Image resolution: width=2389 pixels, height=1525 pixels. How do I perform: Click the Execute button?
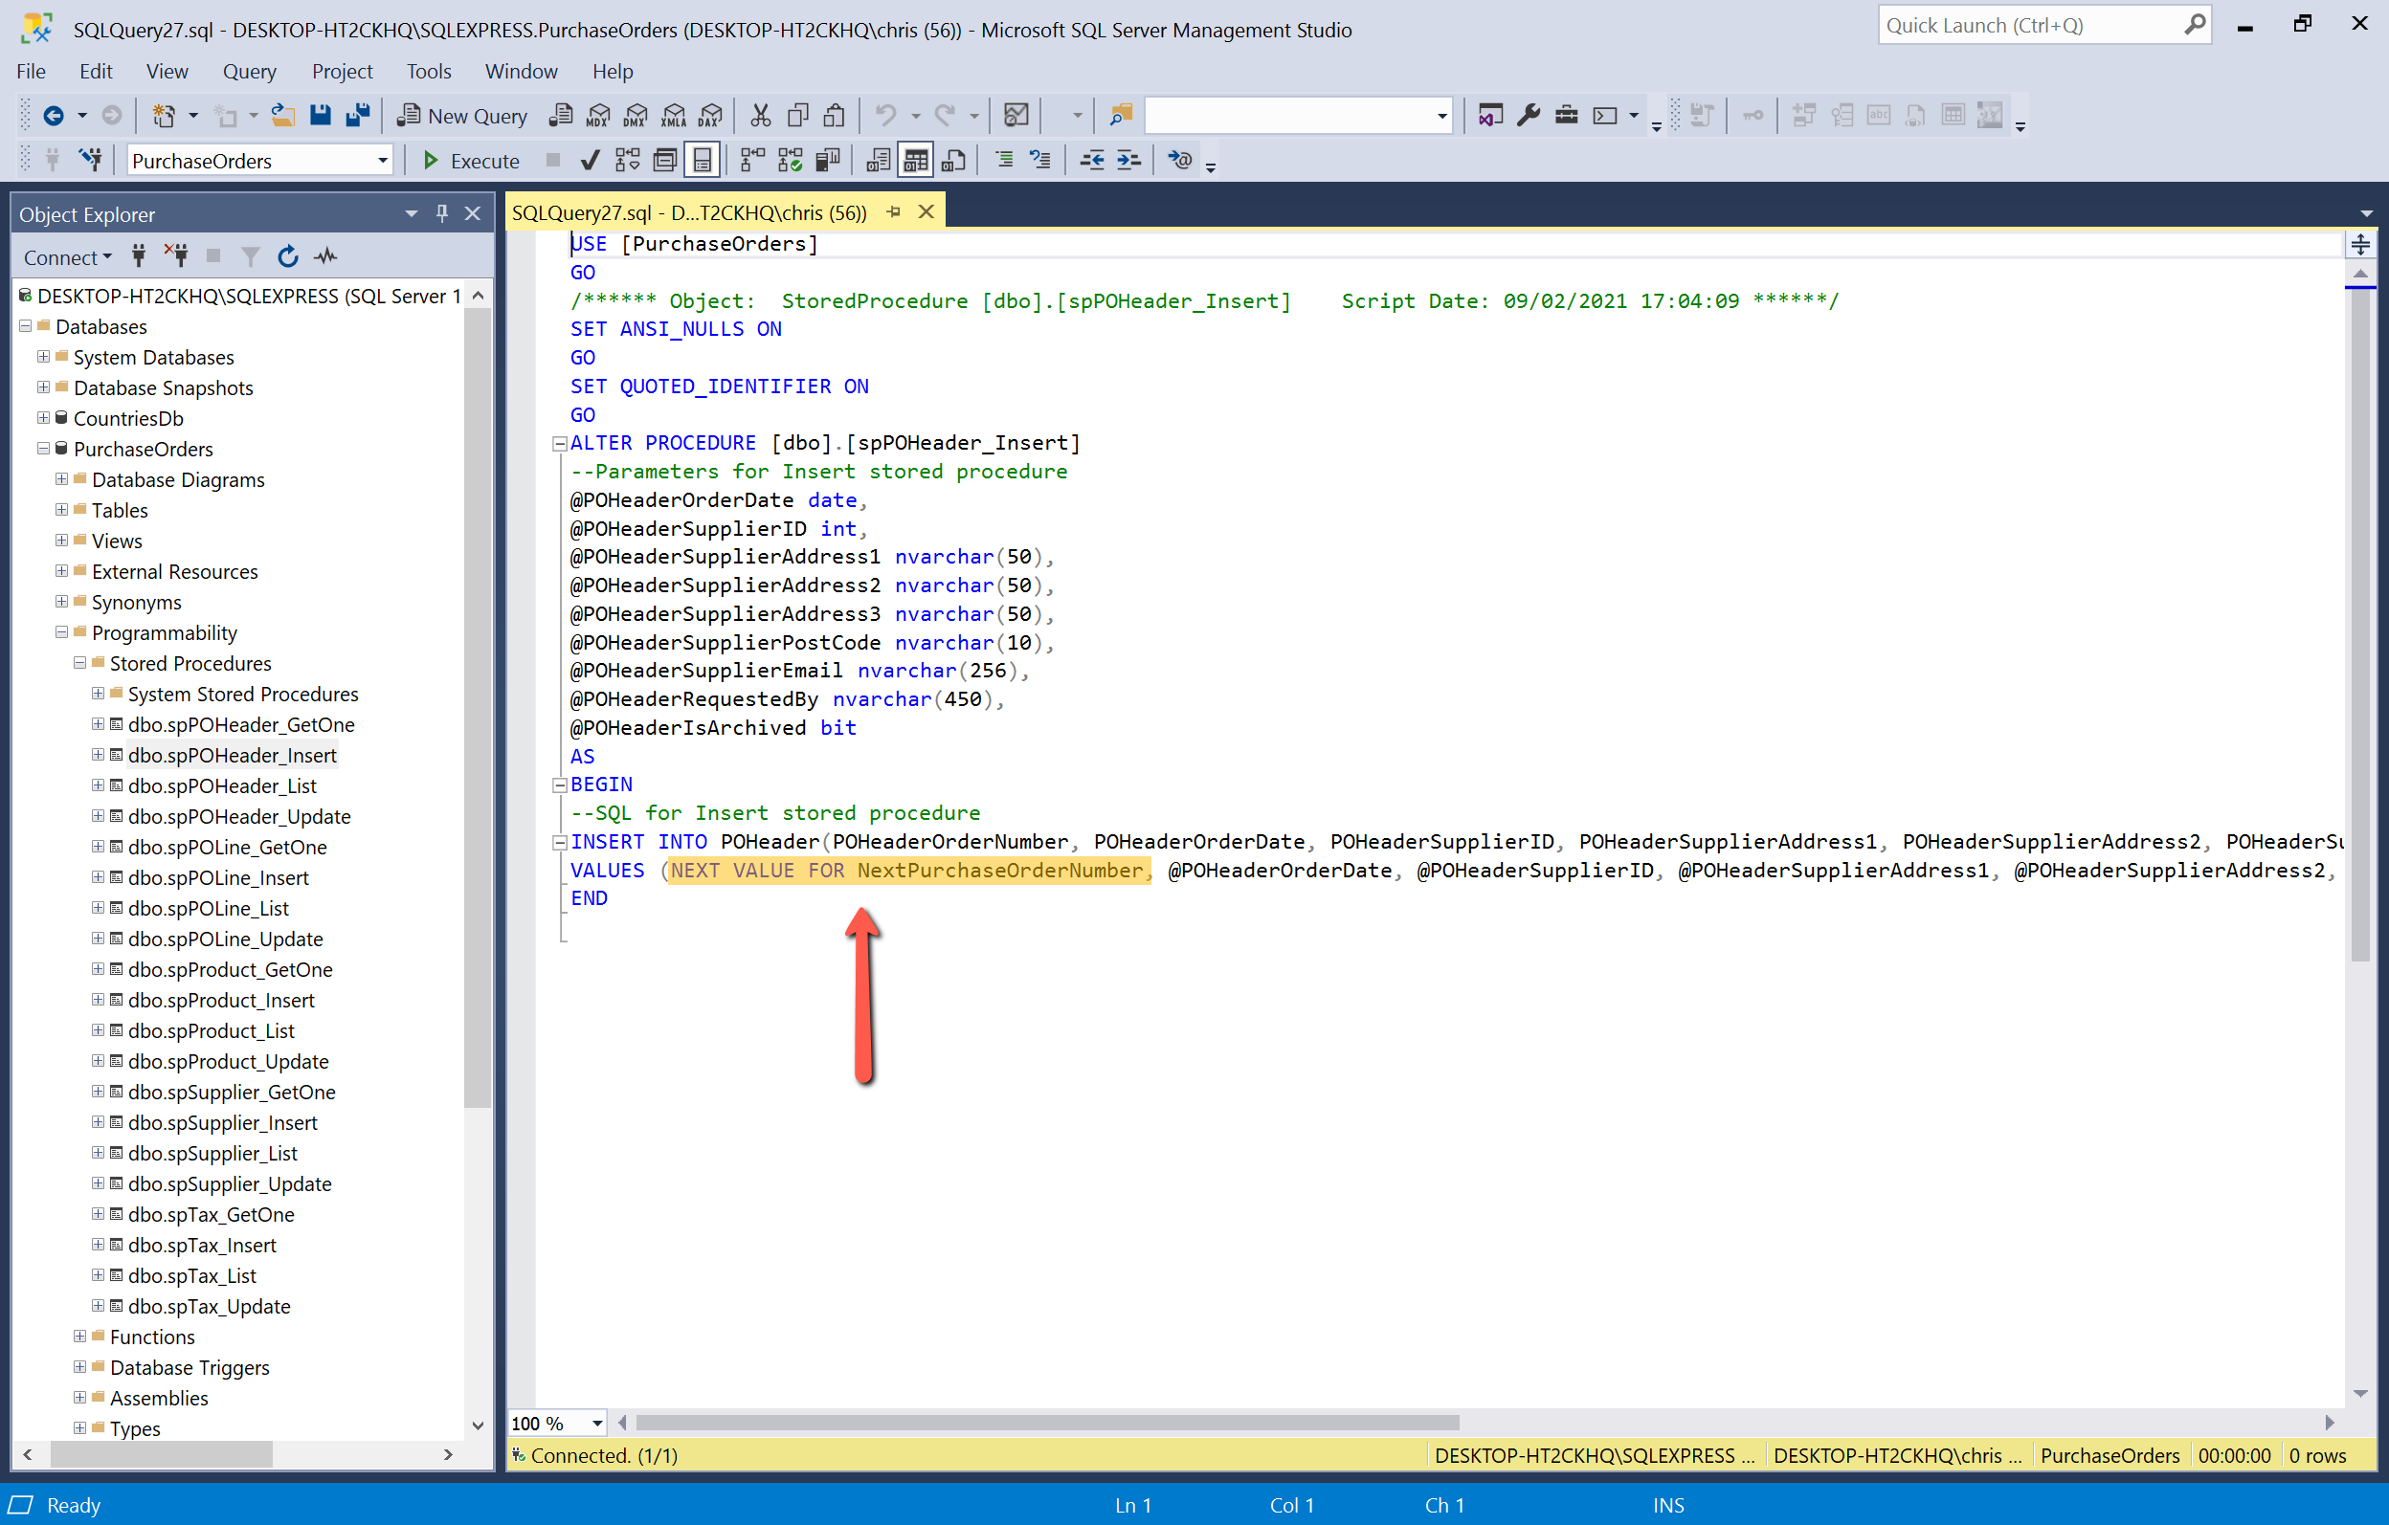coord(470,161)
